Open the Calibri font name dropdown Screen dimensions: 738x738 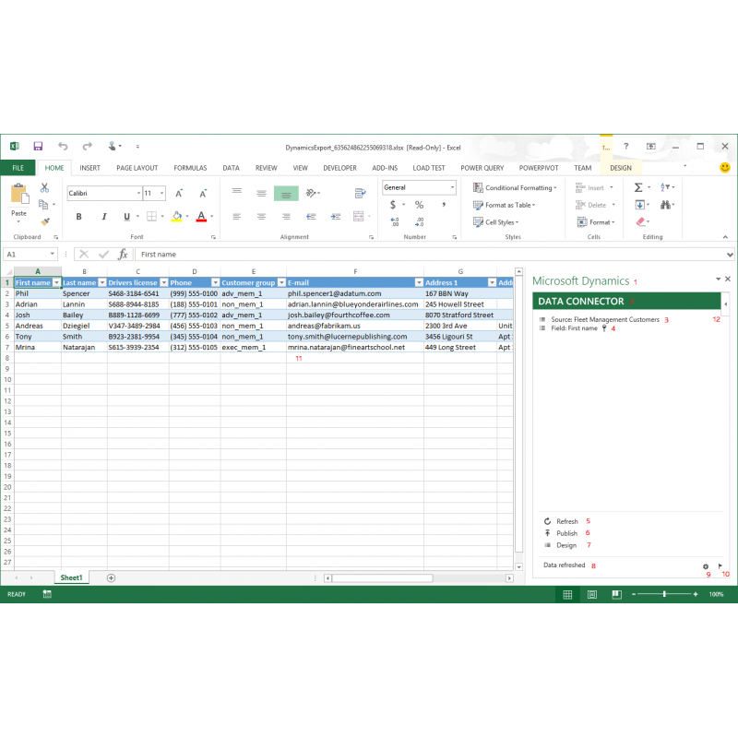139,194
